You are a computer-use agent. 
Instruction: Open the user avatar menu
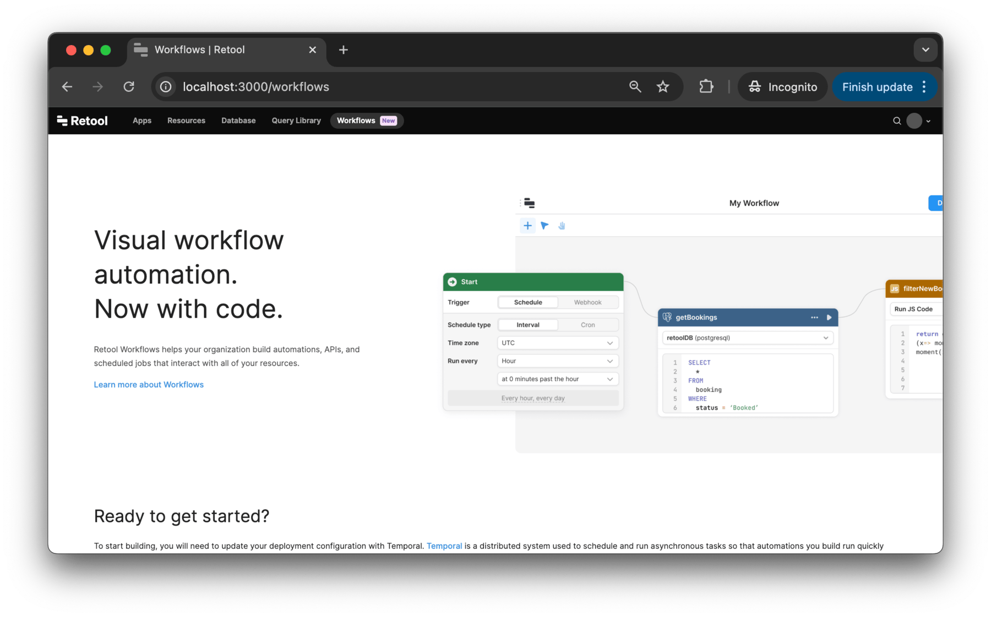(914, 121)
